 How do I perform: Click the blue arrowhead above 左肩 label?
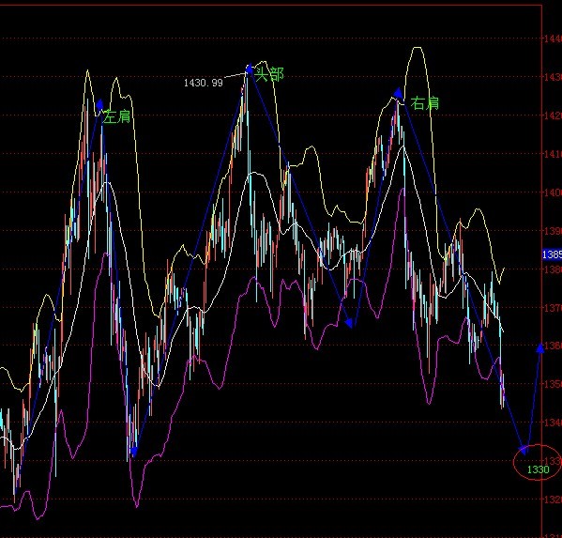tap(99, 104)
